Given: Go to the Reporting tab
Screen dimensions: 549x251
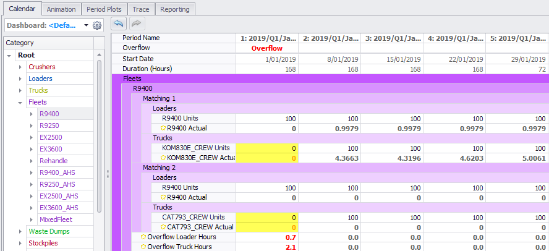Looking at the screenshot, I should point(175,9).
